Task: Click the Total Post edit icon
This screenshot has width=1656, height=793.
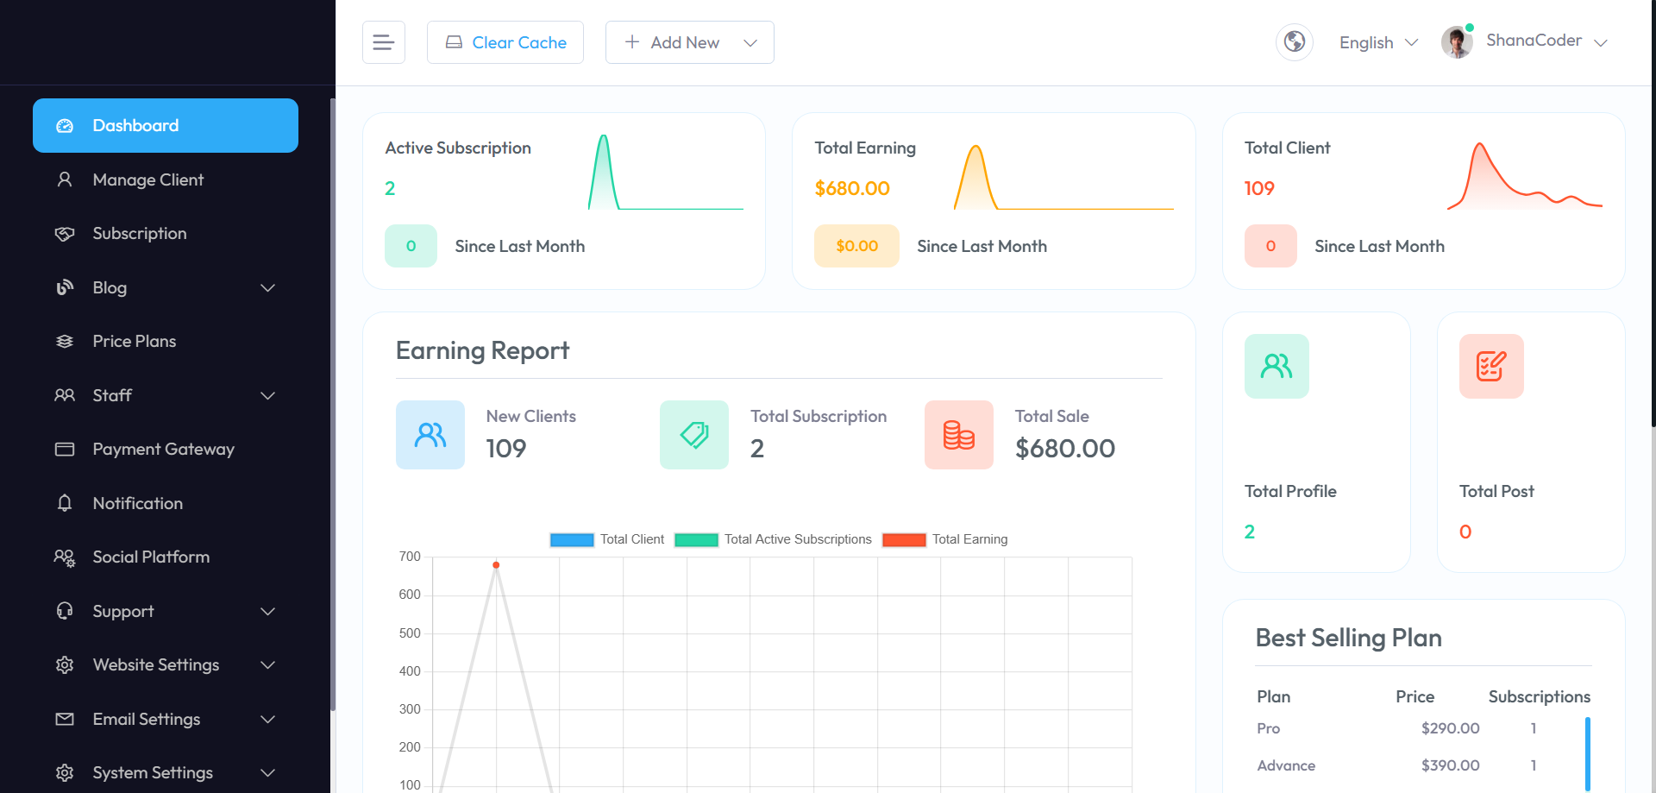Action: [1491, 366]
